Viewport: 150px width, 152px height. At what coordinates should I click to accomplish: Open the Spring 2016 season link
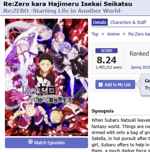(x=140, y=67)
